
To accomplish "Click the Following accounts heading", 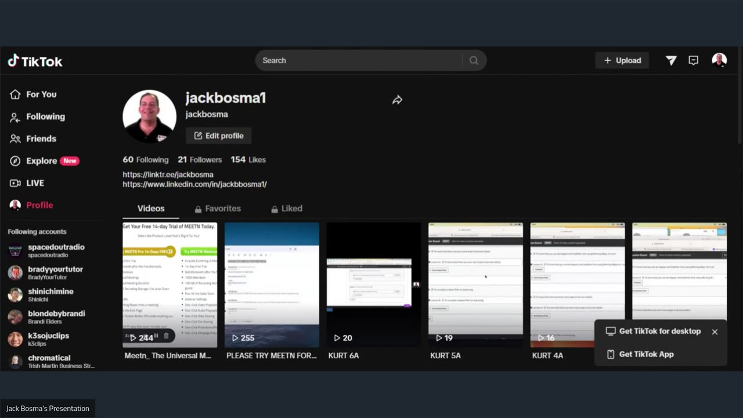I will coord(37,232).
